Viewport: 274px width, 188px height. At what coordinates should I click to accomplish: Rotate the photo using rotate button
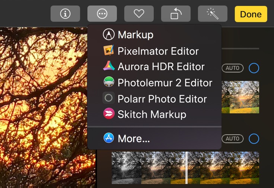tap(176, 14)
